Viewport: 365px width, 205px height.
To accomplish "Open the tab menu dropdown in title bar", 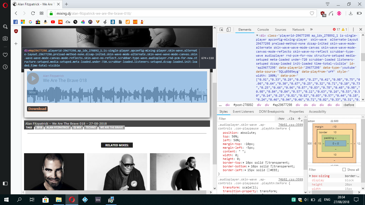I will click(x=328, y=4).
